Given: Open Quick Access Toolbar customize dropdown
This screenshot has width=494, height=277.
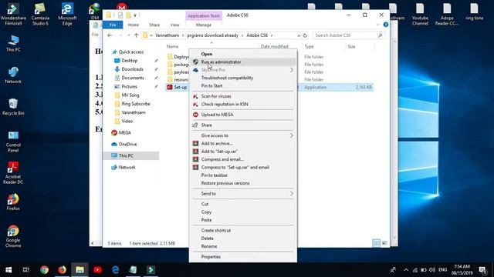Looking at the screenshot, I should (x=135, y=15).
